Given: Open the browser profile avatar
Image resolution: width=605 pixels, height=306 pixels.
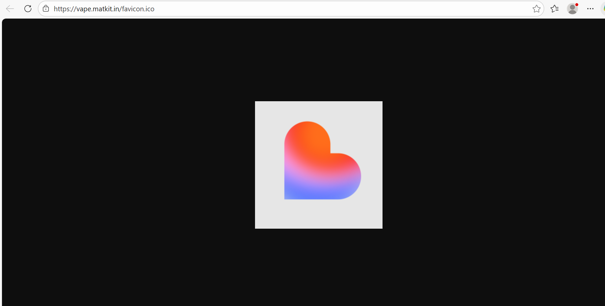Looking at the screenshot, I should (572, 9).
